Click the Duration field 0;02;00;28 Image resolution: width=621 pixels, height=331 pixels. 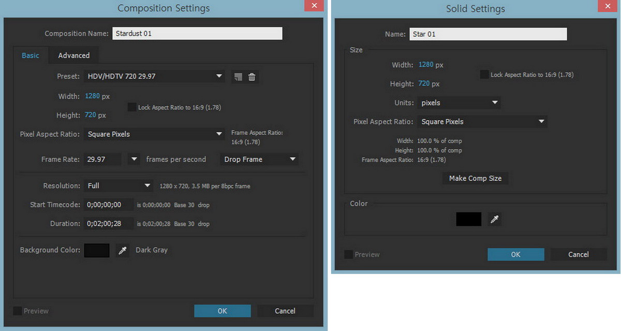point(108,224)
